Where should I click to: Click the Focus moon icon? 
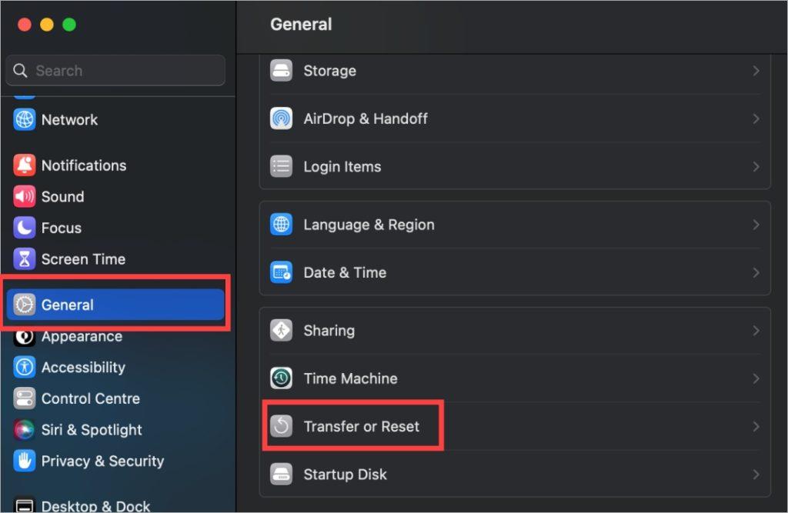[24, 228]
